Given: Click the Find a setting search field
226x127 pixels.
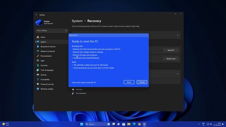Looking at the screenshot, I should pos(52,31).
